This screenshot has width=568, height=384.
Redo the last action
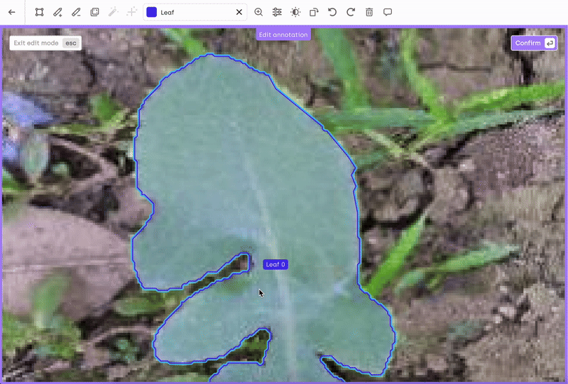(351, 12)
